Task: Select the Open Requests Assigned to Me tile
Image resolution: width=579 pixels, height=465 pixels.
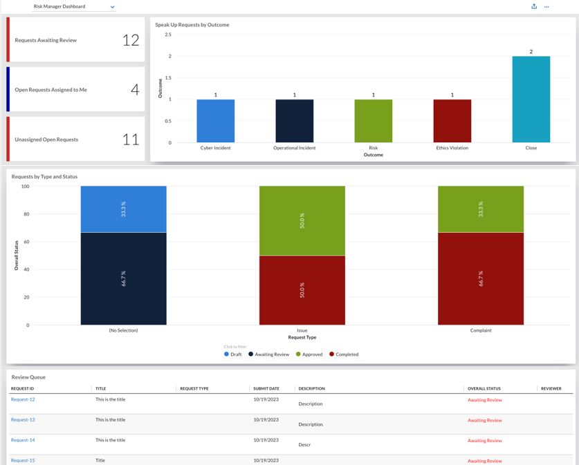Action: [75, 89]
